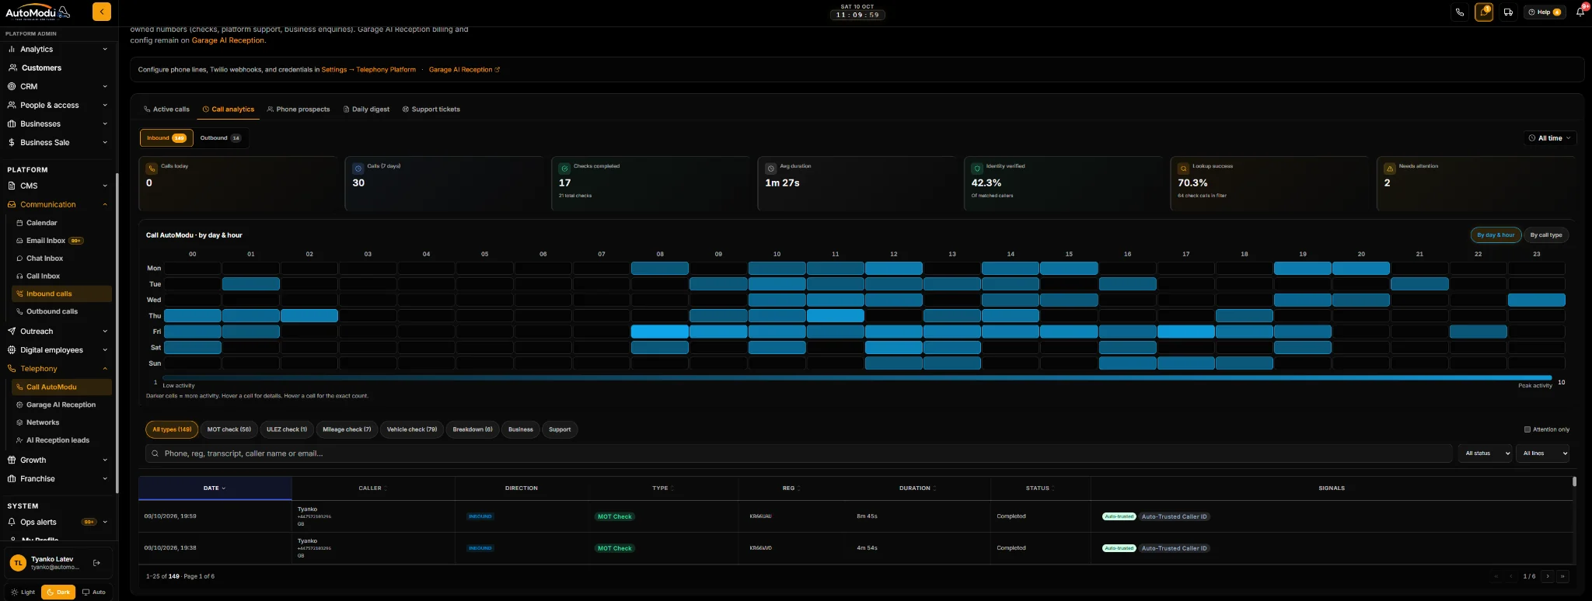Click the sign-out icon next to Tyanko Latev
Viewport: 1592px width, 601px height.
tap(96, 563)
